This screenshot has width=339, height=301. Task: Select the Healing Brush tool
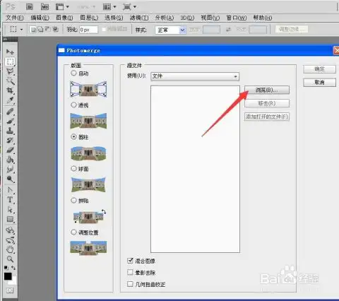(10, 112)
